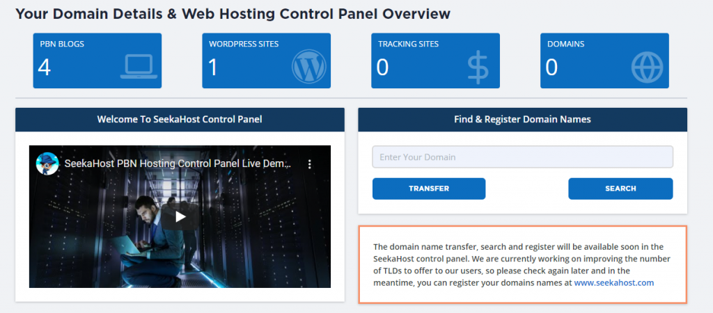
Task: Click the Your Domain Details page heading
Action: [x=233, y=14]
